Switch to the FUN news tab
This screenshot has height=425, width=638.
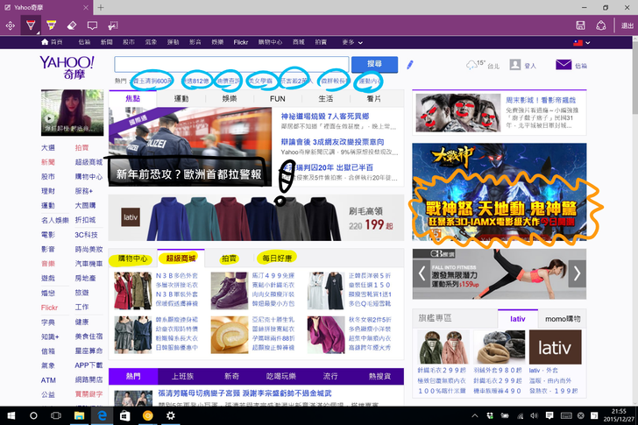277,100
